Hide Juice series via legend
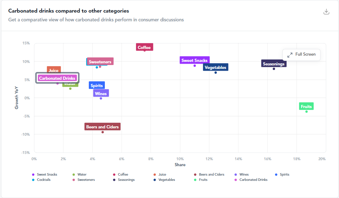 (160, 175)
